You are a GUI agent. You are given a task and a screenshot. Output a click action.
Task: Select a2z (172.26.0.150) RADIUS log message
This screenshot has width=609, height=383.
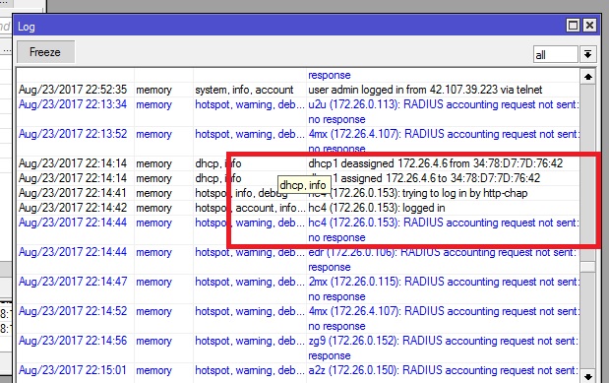(x=444, y=370)
